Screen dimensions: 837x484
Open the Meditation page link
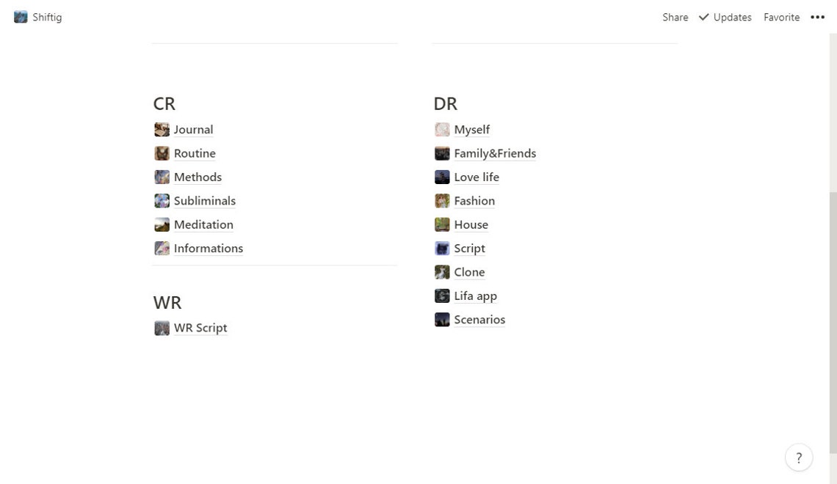coord(203,224)
